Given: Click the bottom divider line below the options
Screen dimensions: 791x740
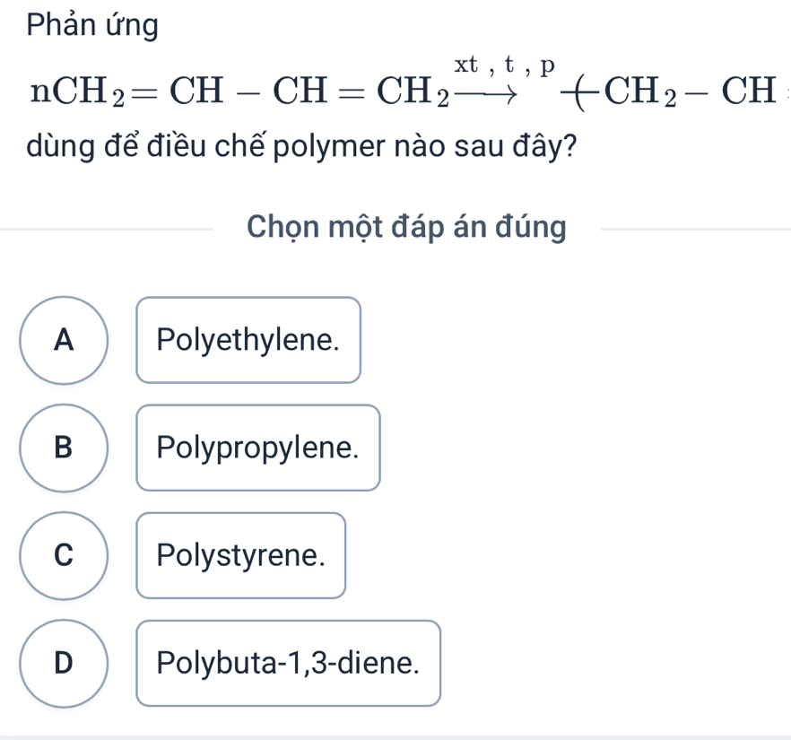Looking at the screenshot, I should 395,737.
